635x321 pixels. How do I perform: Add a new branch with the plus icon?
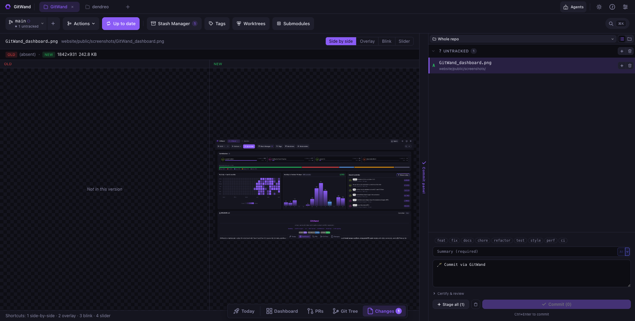coord(53,23)
